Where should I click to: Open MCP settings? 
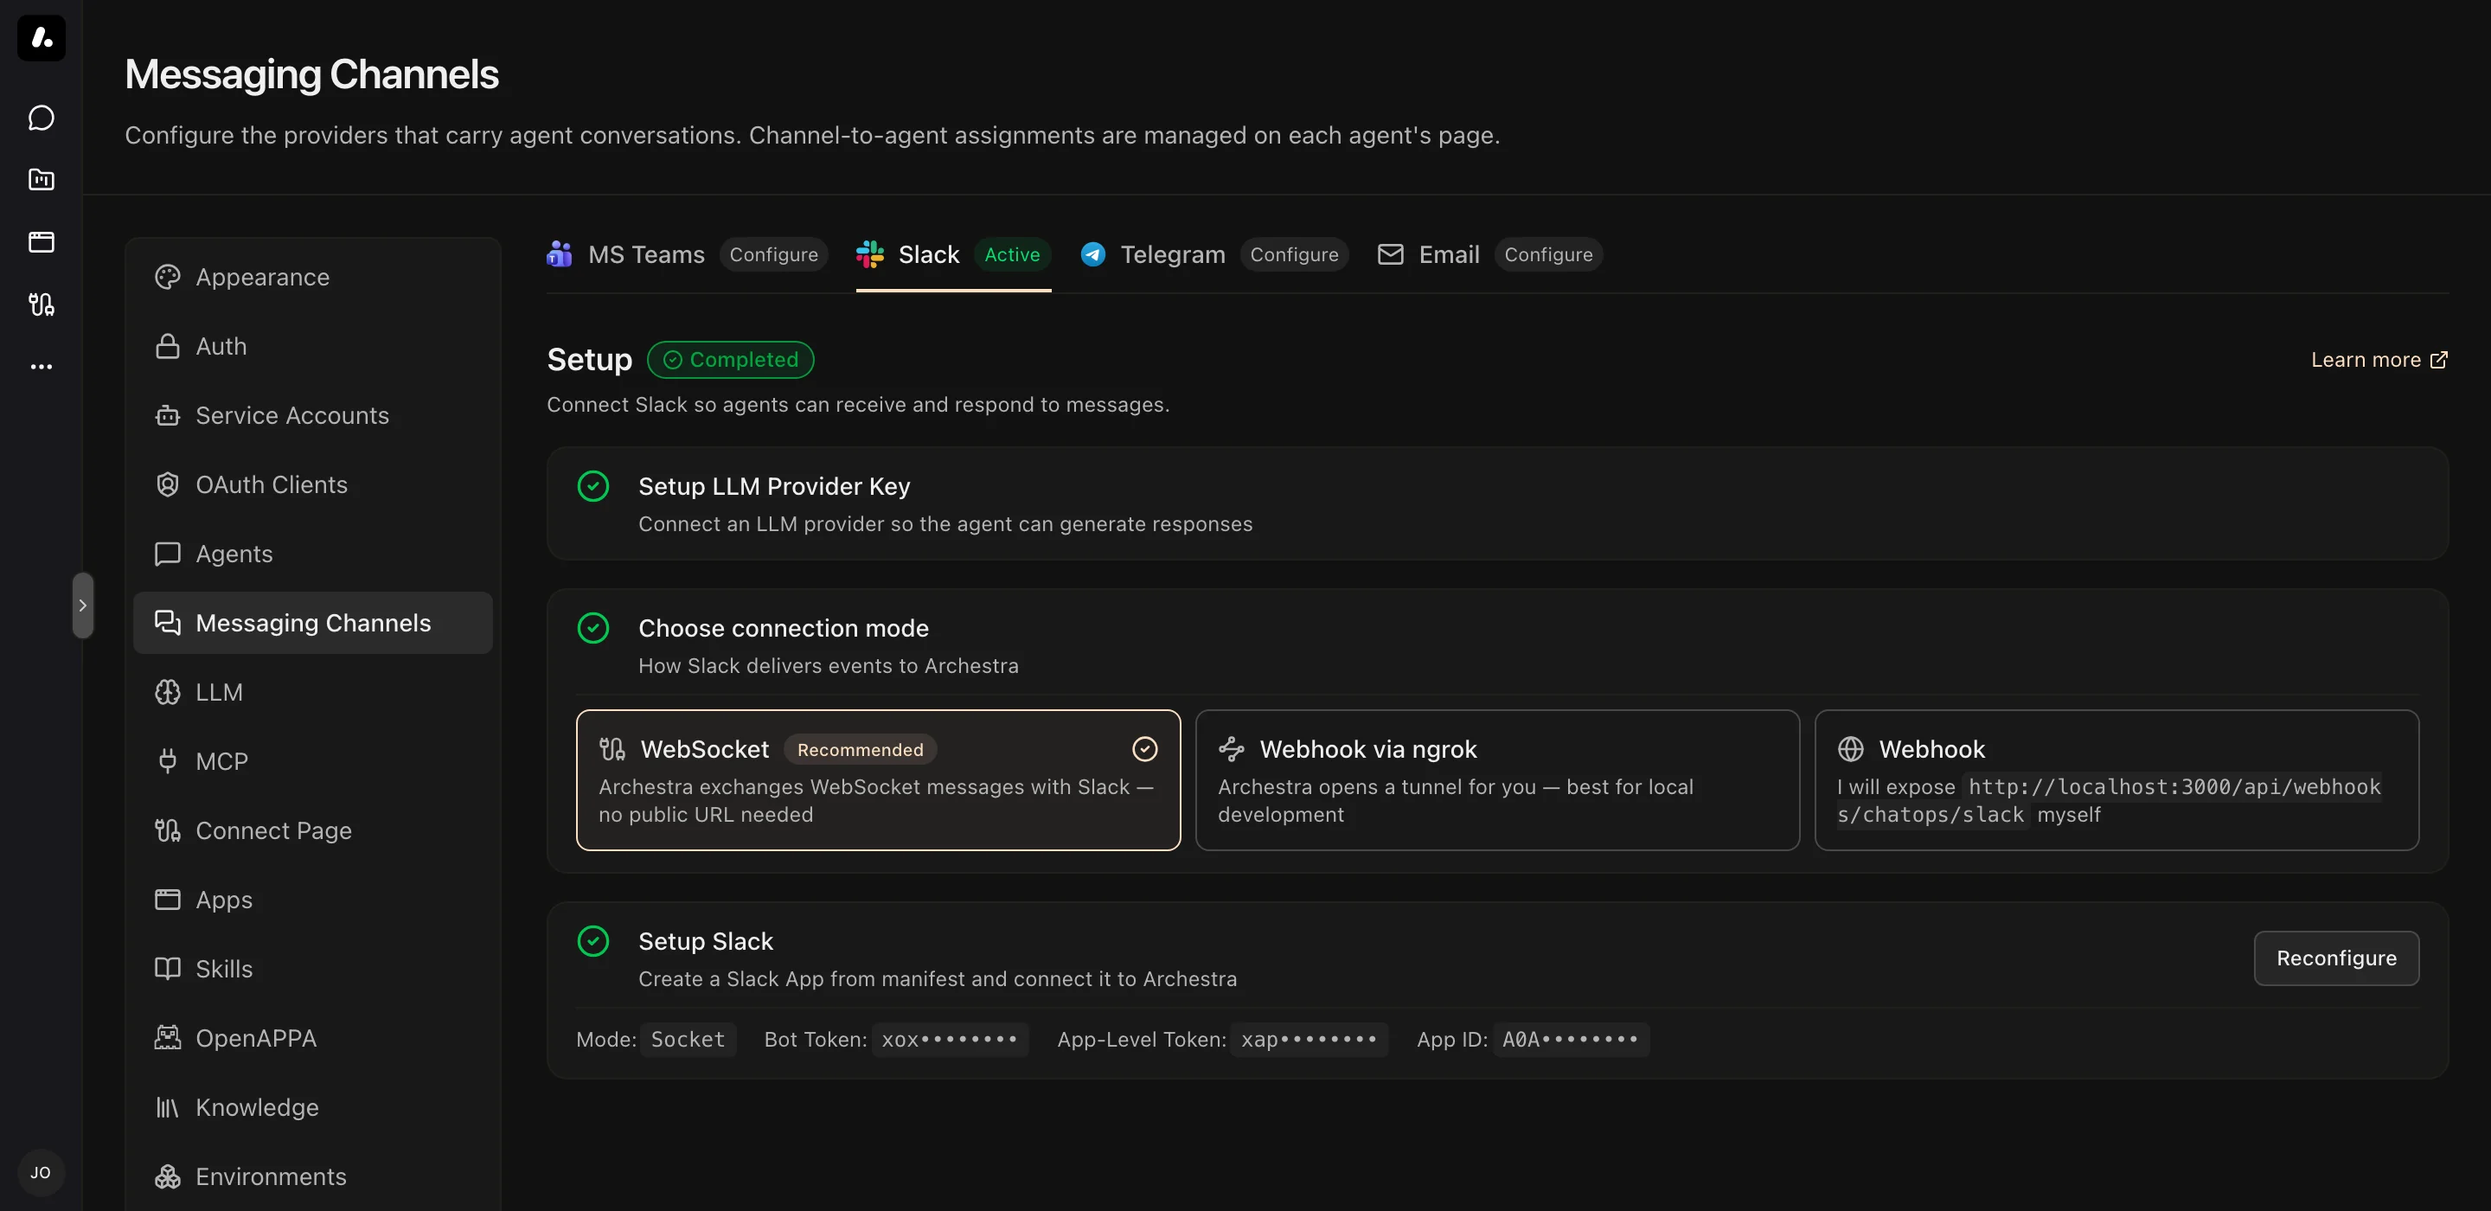tap(312, 761)
